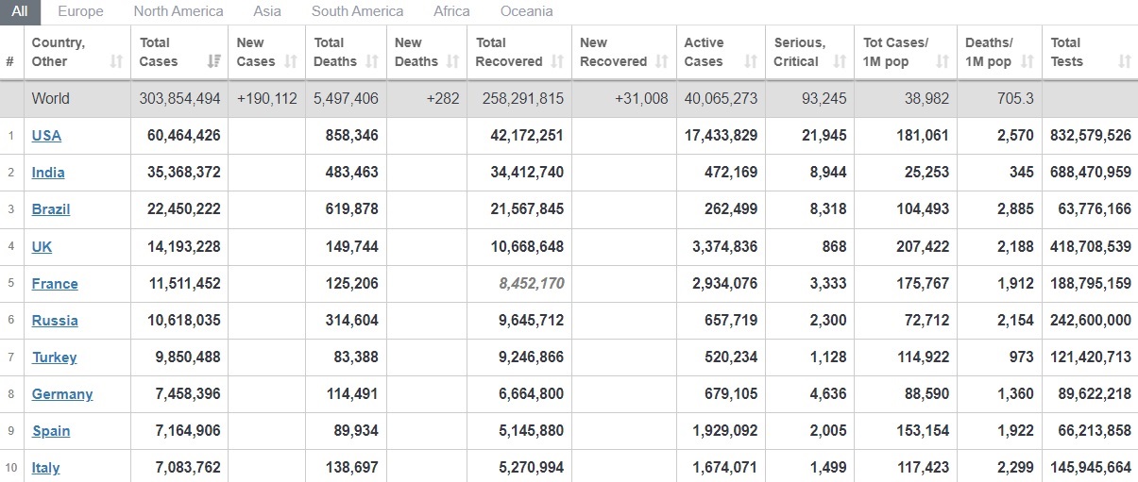Click sort icon in Total Cases header
Image resolution: width=1138 pixels, height=482 pixels.
[x=213, y=61]
